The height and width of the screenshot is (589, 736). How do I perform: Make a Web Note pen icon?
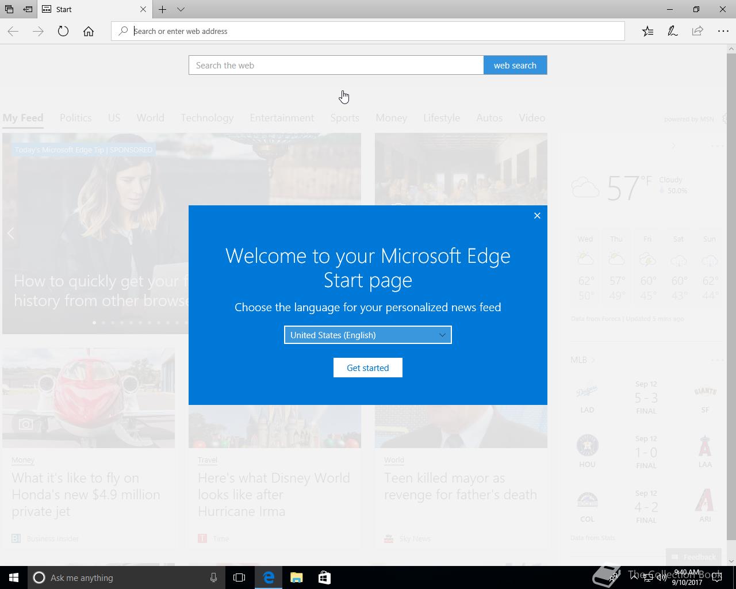[673, 31]
